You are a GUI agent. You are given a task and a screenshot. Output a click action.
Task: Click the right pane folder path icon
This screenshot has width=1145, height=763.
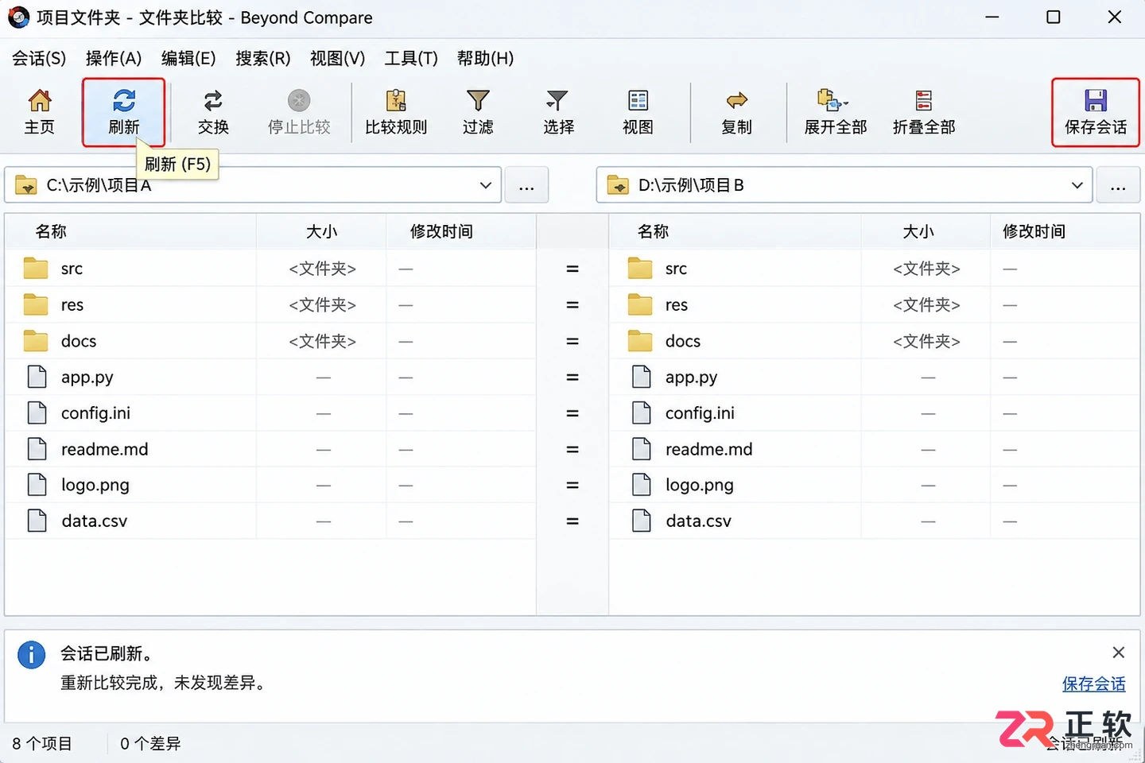(x=618, y=185)
